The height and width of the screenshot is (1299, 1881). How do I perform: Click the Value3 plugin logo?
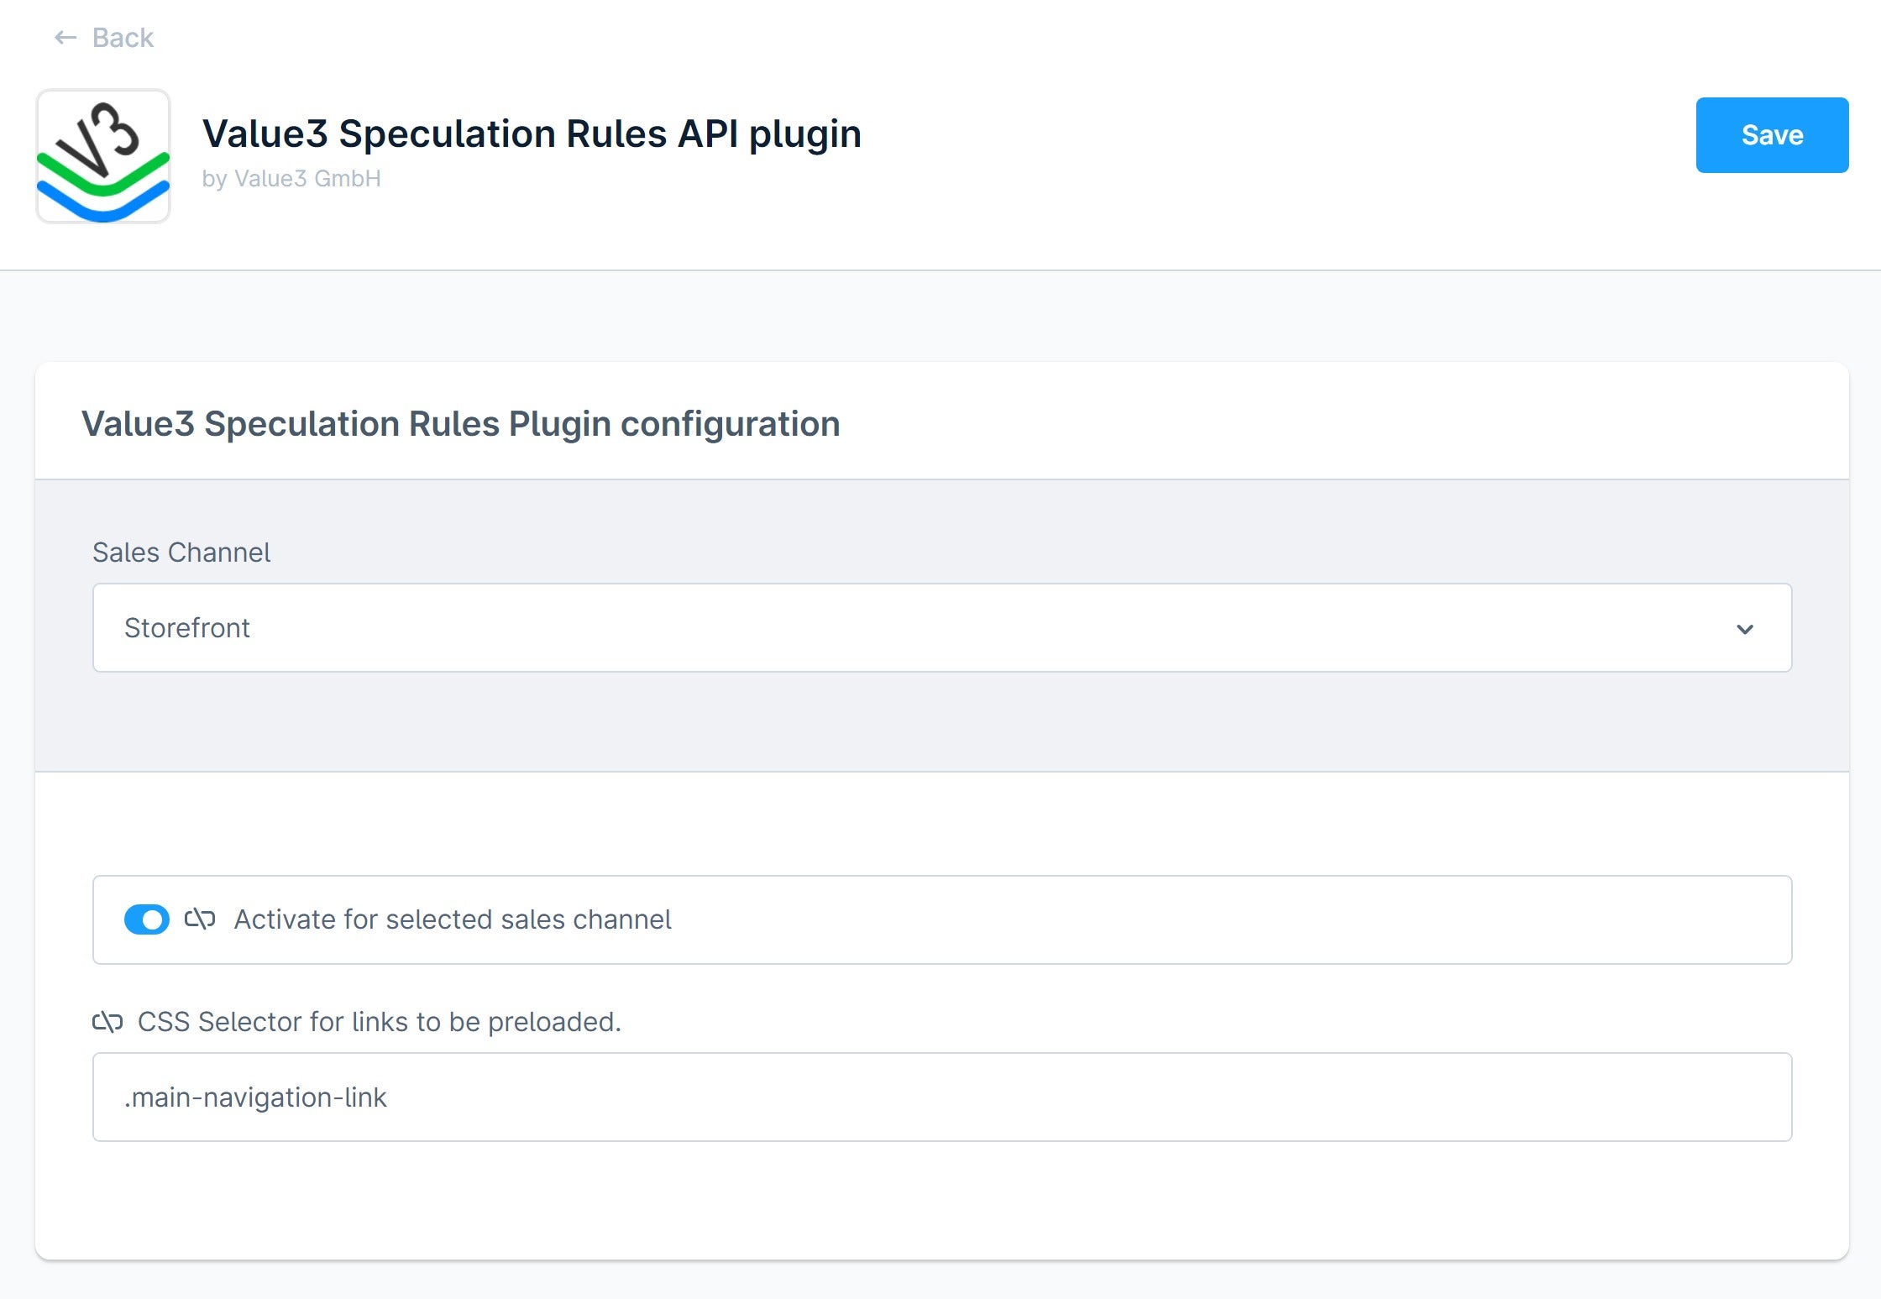pyautogui.click(x=103, y=156)
